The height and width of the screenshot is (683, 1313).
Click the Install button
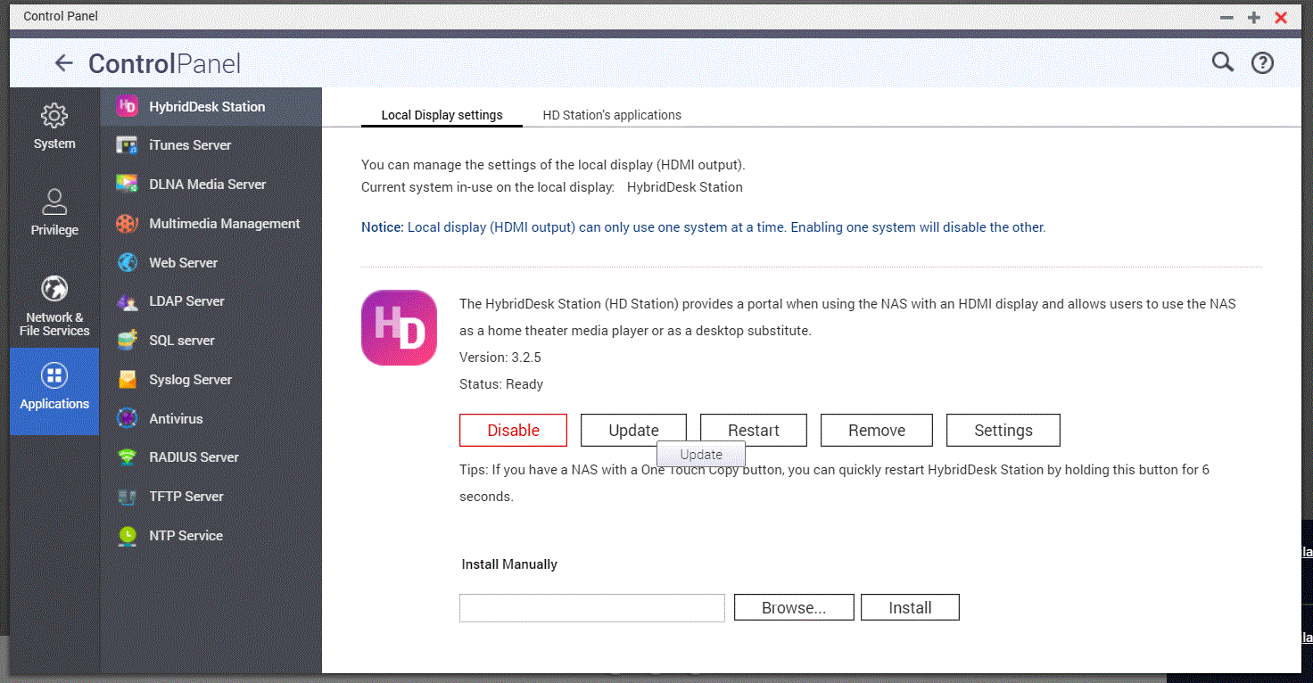point(910,608)
